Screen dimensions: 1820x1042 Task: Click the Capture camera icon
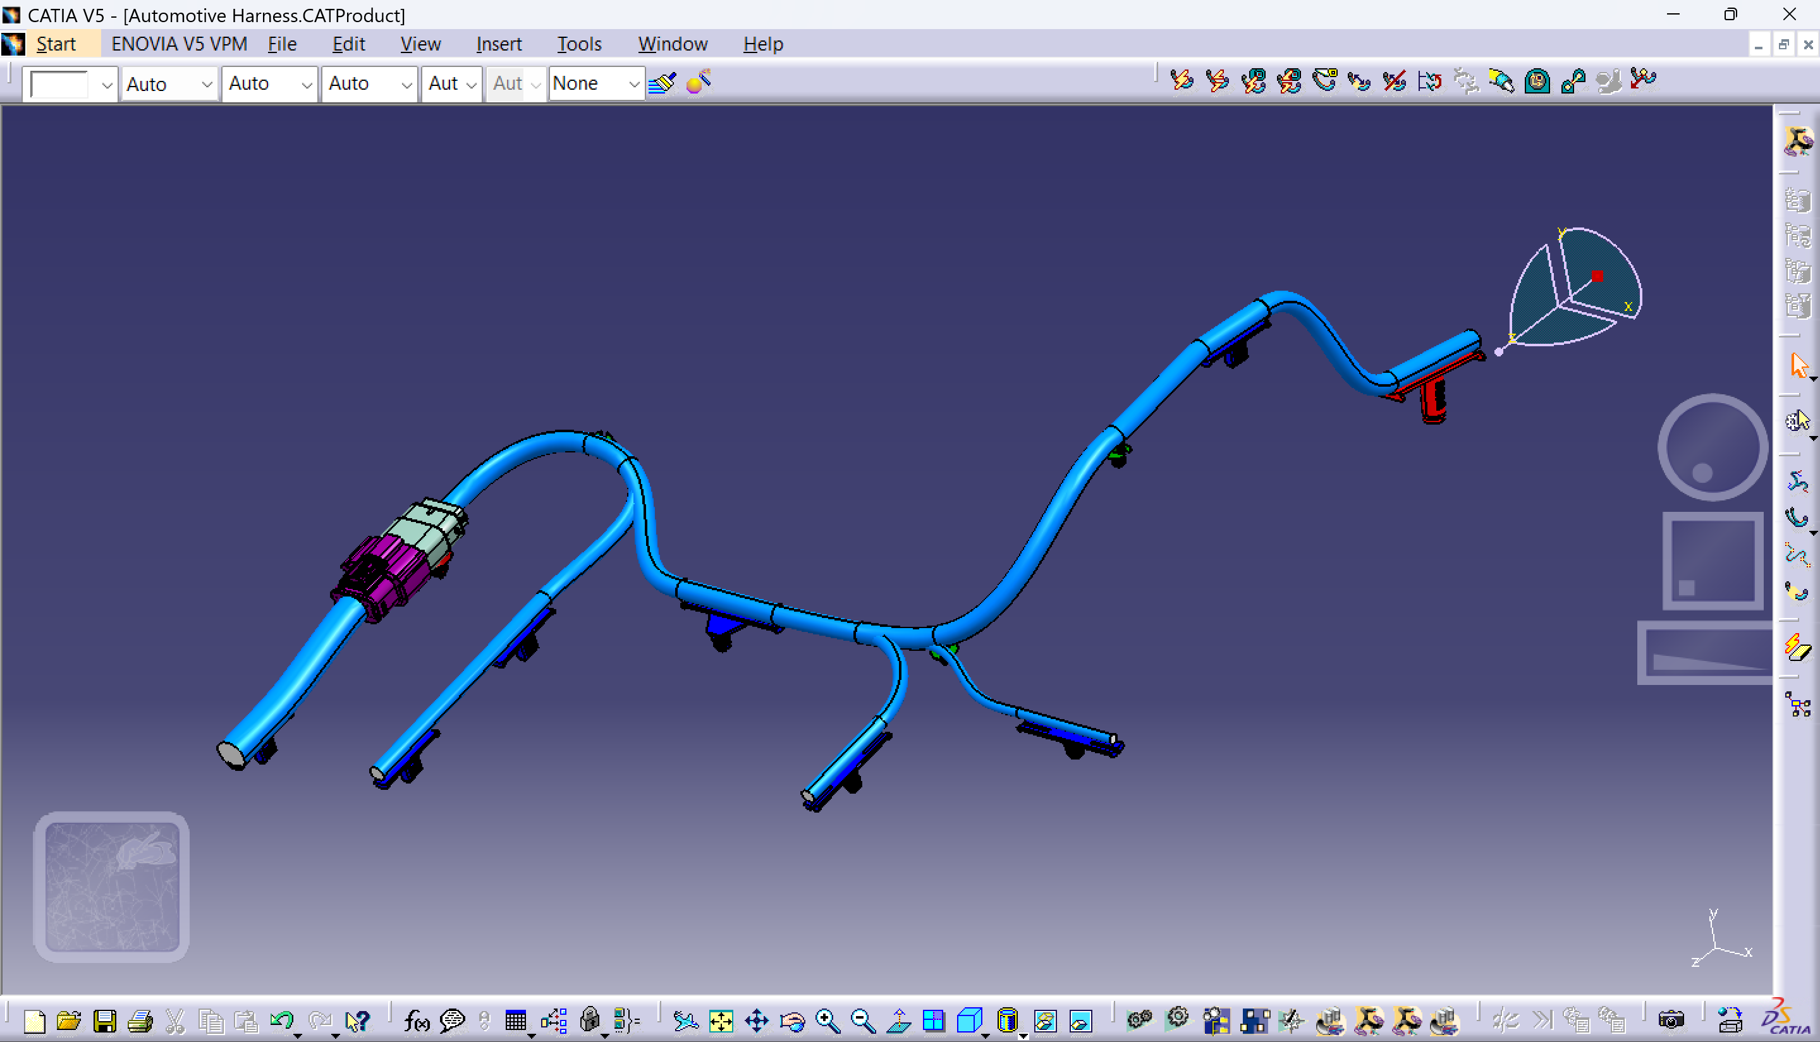[x=1671, y=1021]
